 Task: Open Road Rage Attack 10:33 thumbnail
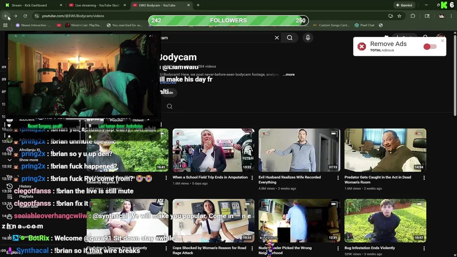coord(214,221)
